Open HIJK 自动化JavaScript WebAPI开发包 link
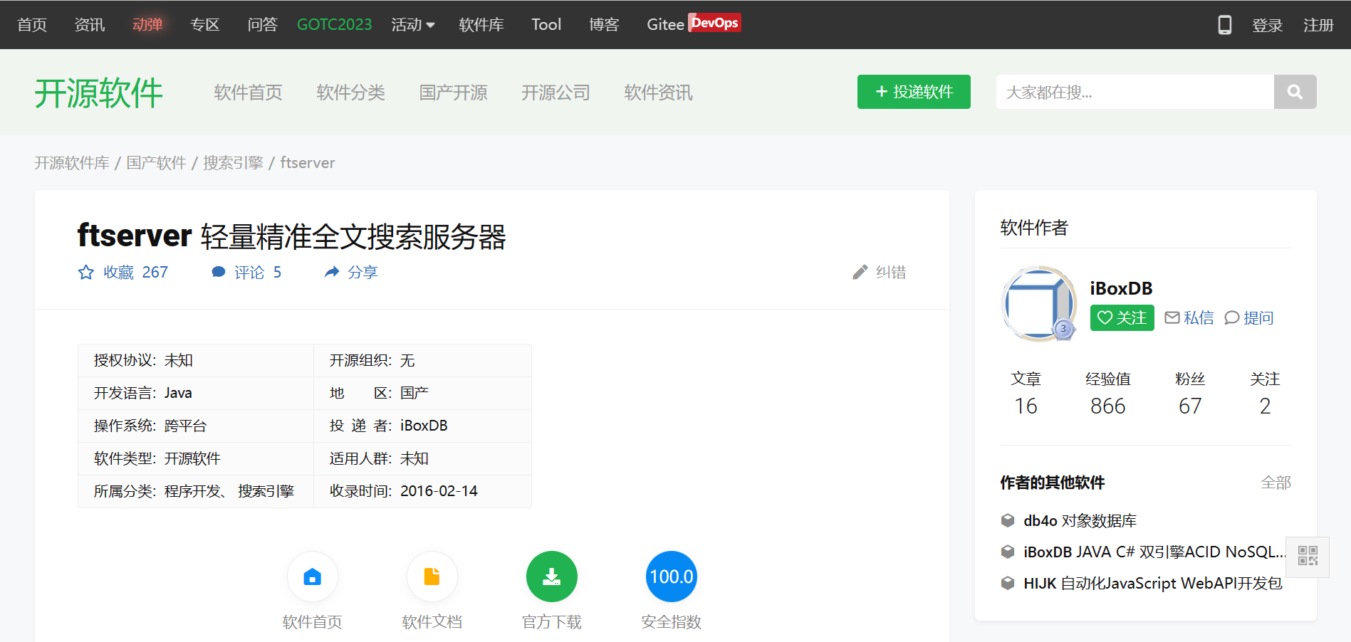Image resolution: width=1351 pixels, height=642 pixels. point(1153,583)
